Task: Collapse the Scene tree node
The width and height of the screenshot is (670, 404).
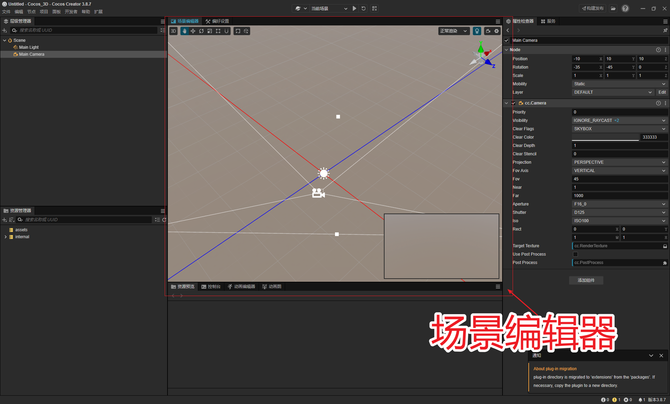Action: [5, 40]
